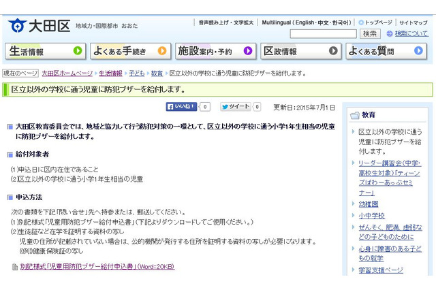Open the サイトマップ link

pos(414,22)
